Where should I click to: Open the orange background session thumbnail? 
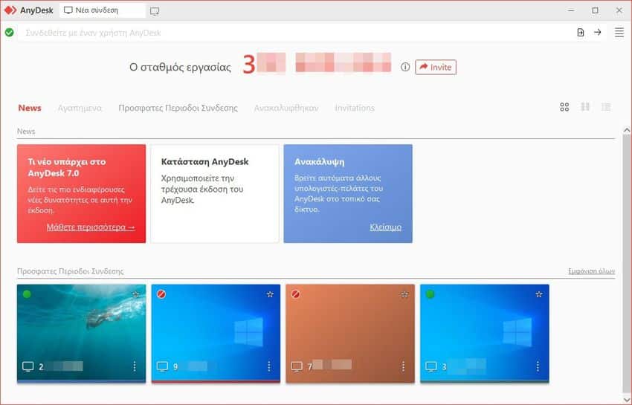tap(350, 333)
